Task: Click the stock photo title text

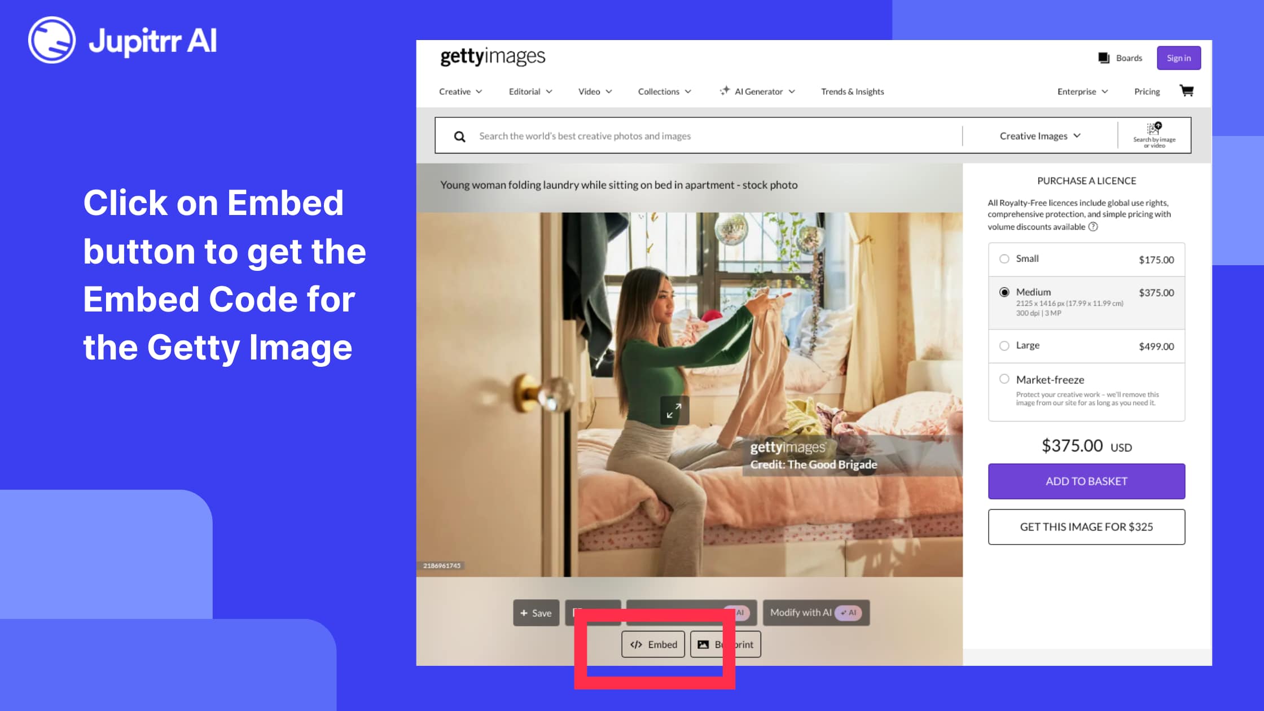Action: pyautogui.click(x=618, y=185)
